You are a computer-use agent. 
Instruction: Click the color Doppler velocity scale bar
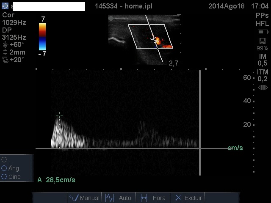coord(42,36)
